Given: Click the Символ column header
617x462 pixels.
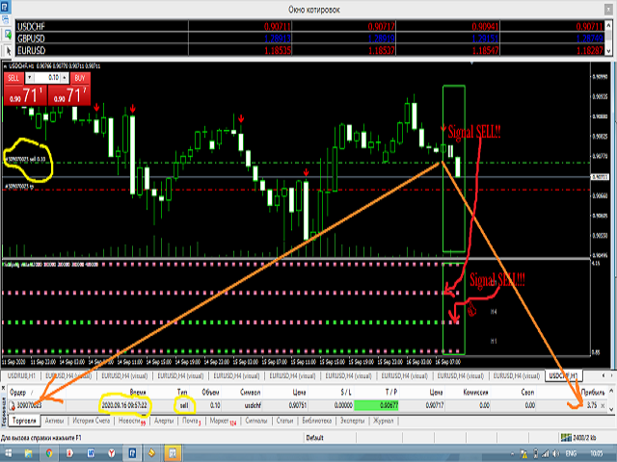Looking at the screenshot, I should pos(251,392).
